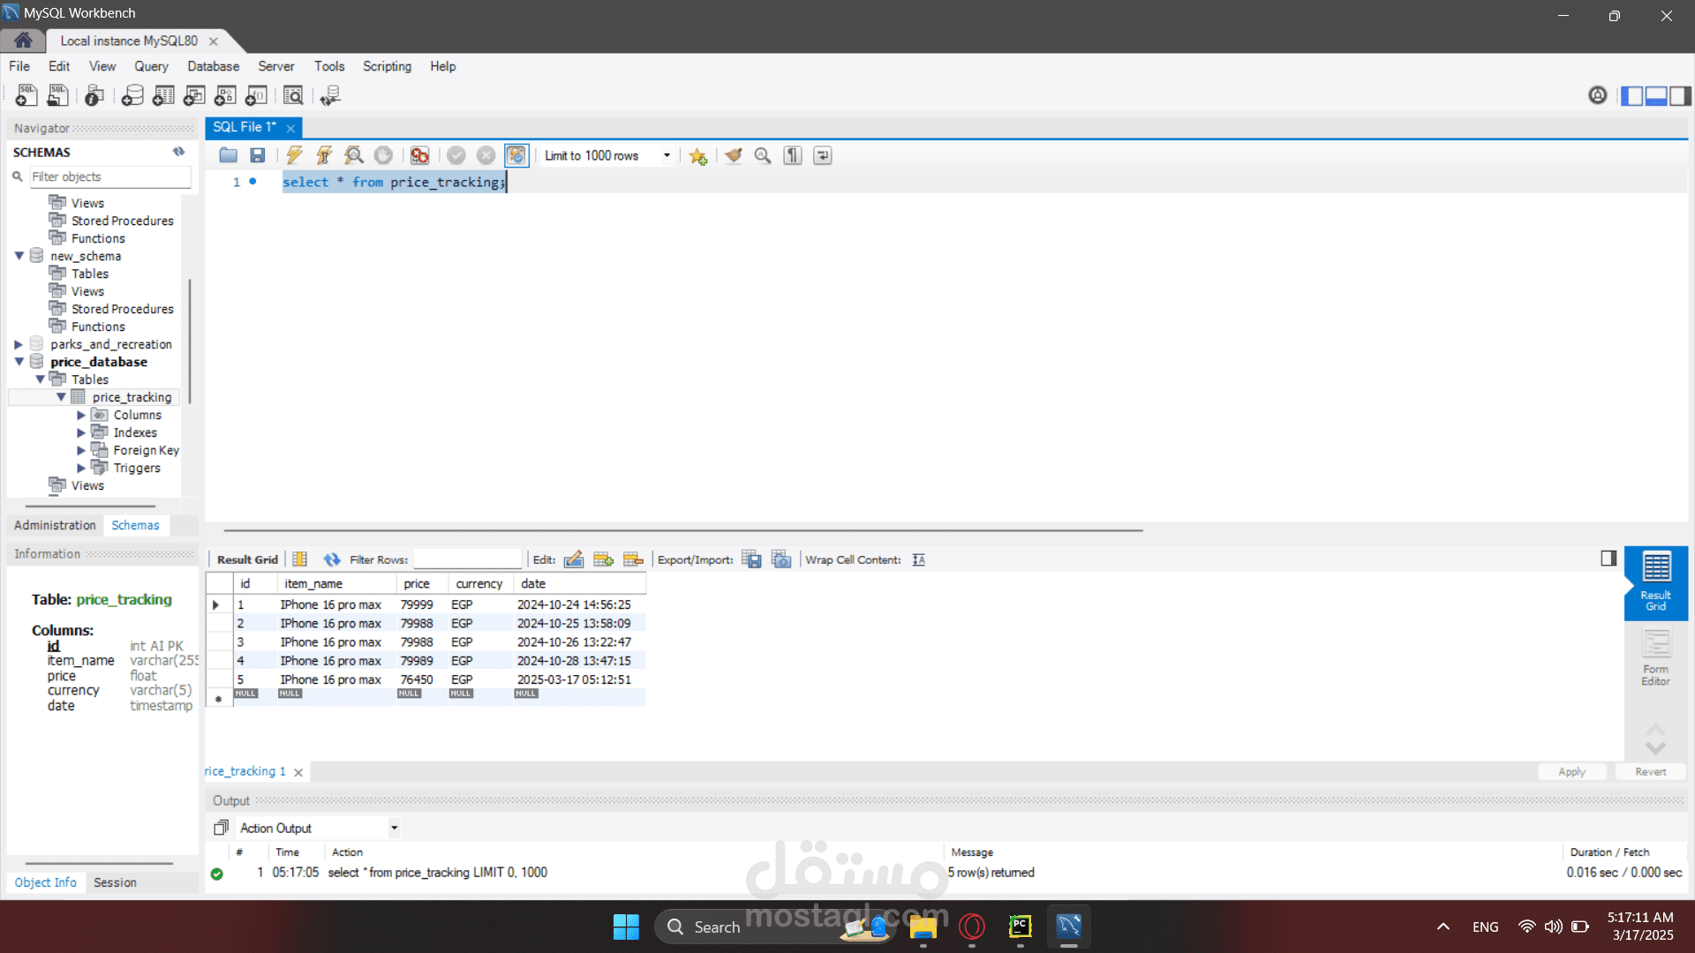Click the save snippet star icon
Viewport: 1695px width, 953px height.
pyautogui.click(x=698, y=156)
